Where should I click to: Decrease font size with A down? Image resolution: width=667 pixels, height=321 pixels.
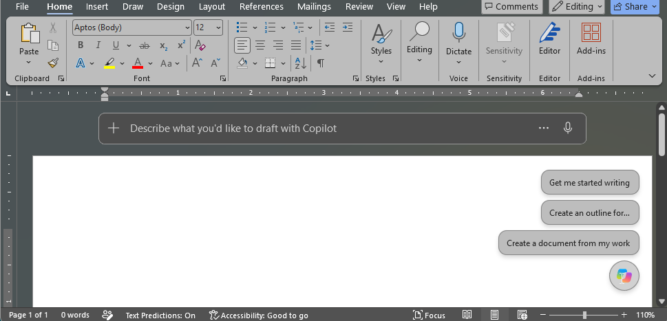[215, 63]
